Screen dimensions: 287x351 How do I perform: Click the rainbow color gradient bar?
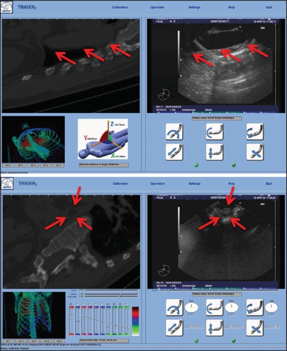tap(135, 321)
